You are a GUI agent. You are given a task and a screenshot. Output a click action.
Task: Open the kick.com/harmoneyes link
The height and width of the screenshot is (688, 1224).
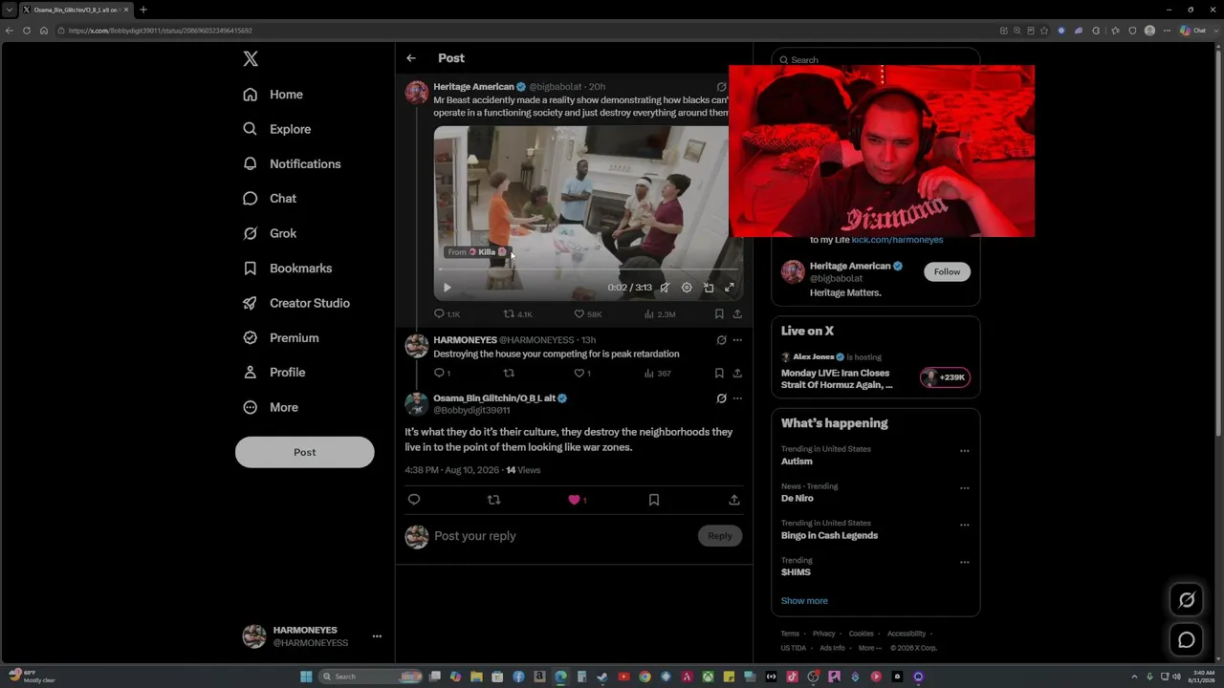click(x=897, y=240)
